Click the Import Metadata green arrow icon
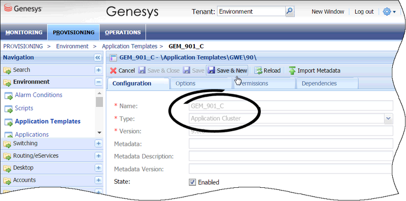The image size is (406, 201). pos(292,70)
